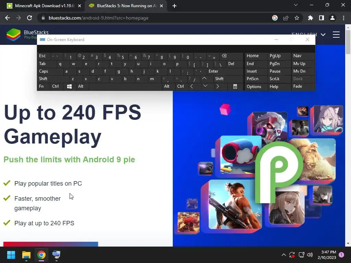Click the context menu key on keyboard

coord(235,87)
